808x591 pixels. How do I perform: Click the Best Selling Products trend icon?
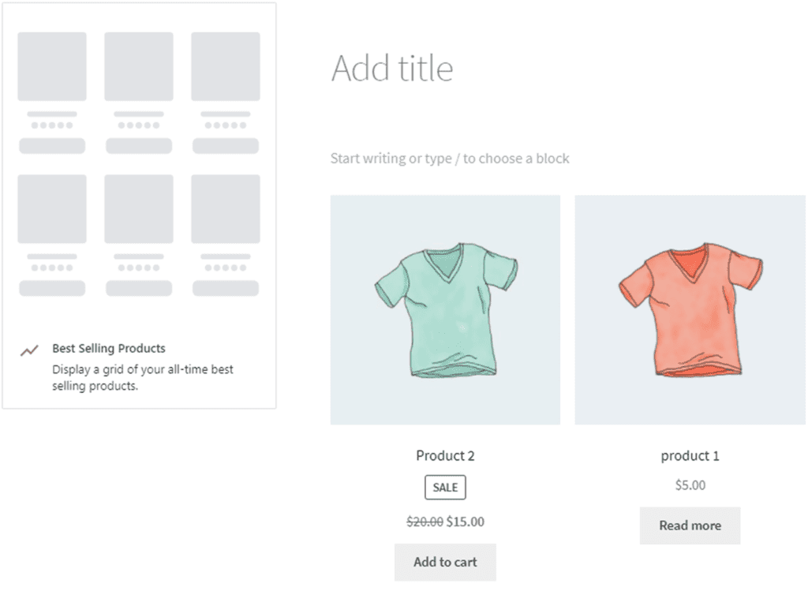click(x=29, y=350)
